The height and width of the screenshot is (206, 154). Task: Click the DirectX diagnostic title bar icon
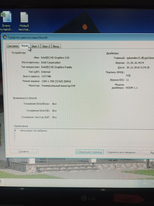coord(5,37)
